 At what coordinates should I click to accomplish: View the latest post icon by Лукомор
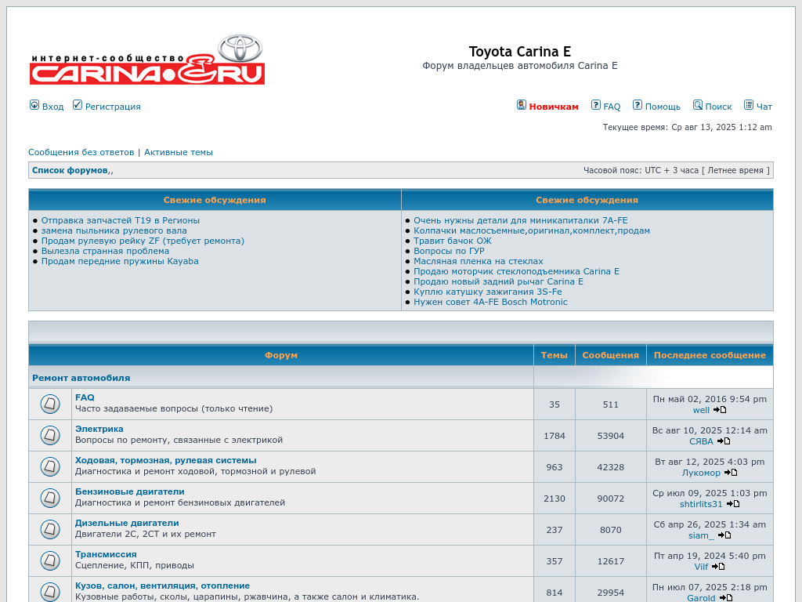click(x=731, y=473)
